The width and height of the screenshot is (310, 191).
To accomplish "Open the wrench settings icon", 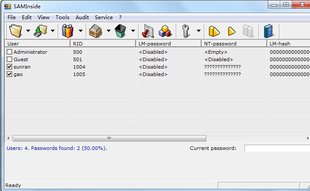I will click(186, 31).
